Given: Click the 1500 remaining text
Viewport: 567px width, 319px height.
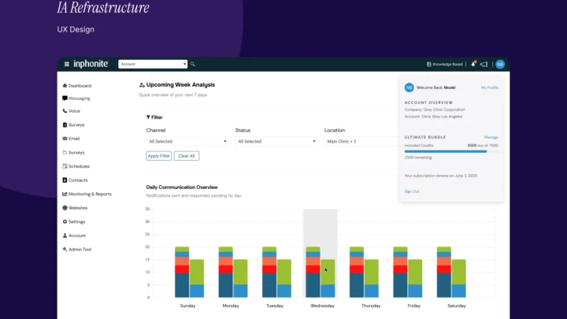Looking at the screenshot, I should (x=418, y=158).
